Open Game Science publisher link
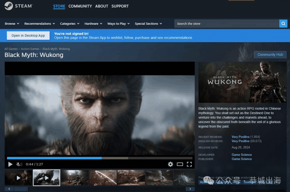The height and width of the screenshot is (192, 290). (242, 159)
